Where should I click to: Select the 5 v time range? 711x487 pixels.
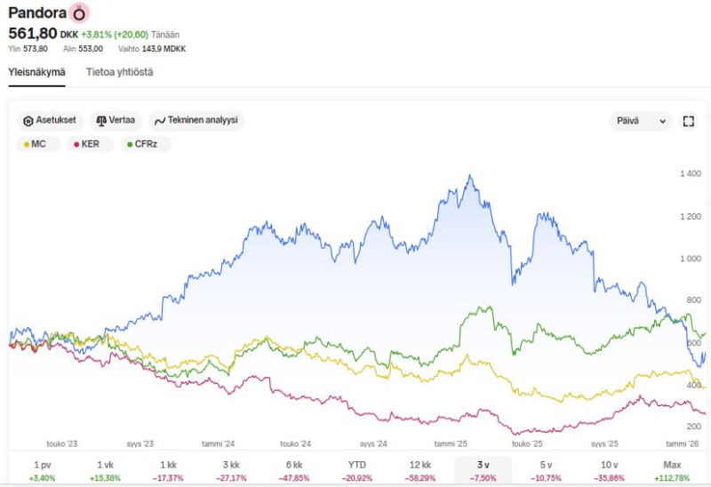pos(546,471)
